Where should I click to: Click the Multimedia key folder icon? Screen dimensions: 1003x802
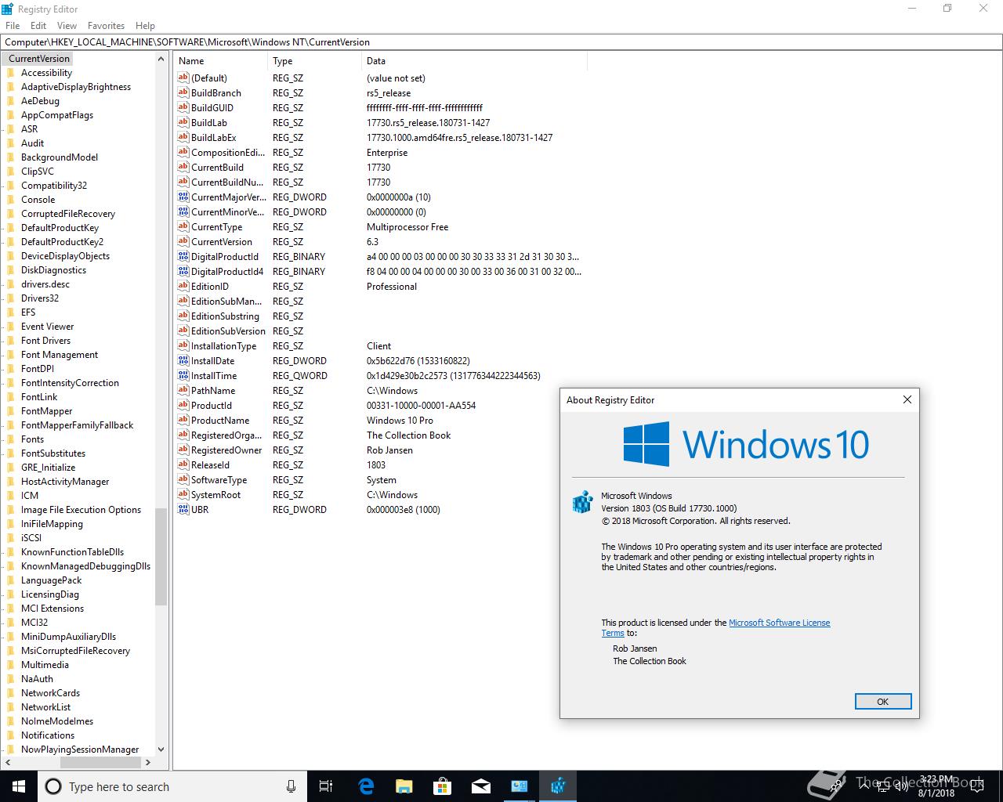(x=11, y=665)
